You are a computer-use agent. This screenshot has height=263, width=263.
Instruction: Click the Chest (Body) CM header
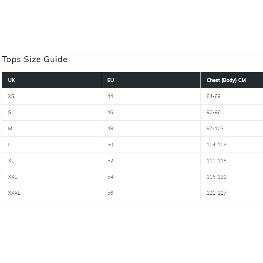coord(232,80)
